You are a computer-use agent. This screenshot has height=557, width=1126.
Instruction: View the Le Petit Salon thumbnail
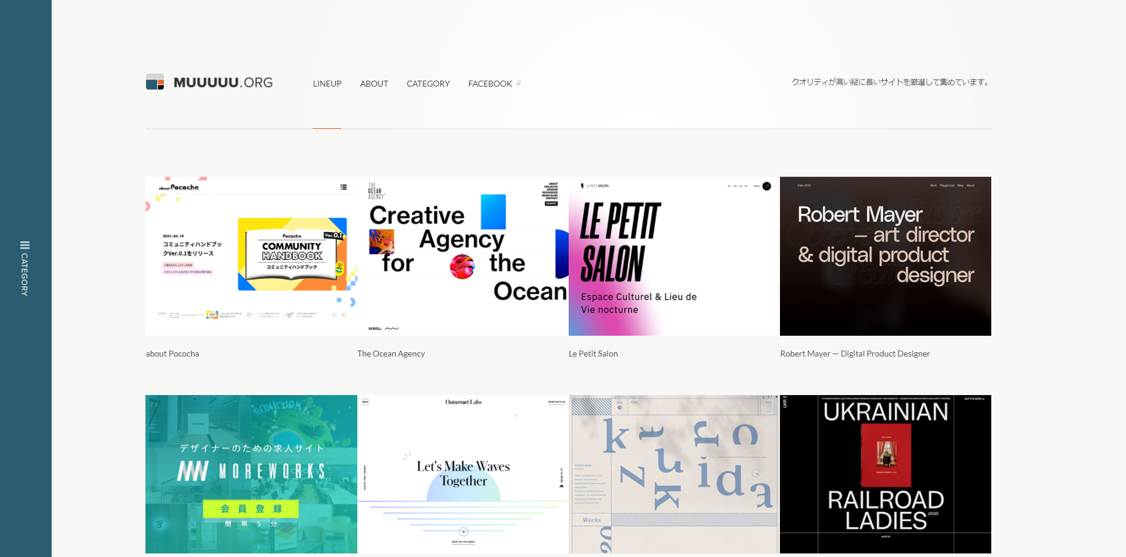tap(674, 256)
